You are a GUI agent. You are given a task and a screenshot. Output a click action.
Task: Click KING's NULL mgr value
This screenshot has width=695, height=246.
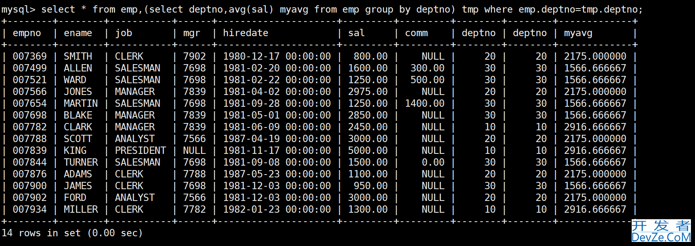point(194,151)
